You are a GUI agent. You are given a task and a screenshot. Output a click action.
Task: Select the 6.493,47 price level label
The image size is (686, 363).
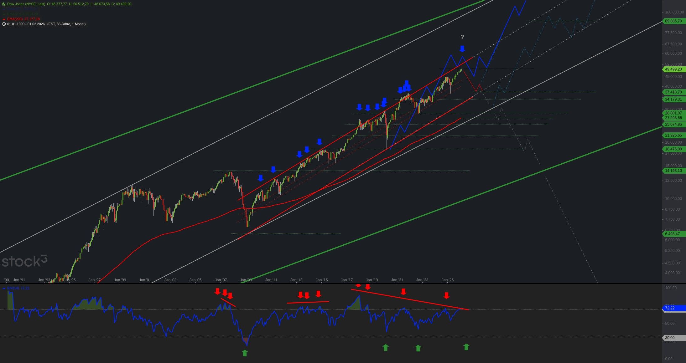point(673,234)
